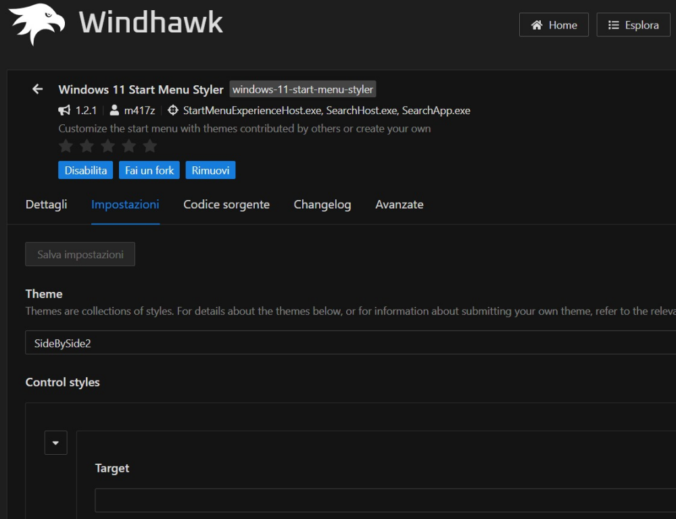Open the Avanzate tab
Viewport: 676px width, 519px height.
point(400,204)
